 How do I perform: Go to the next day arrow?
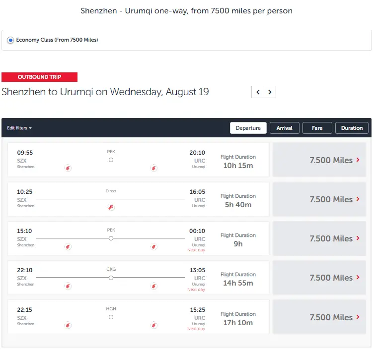point(270,92)
